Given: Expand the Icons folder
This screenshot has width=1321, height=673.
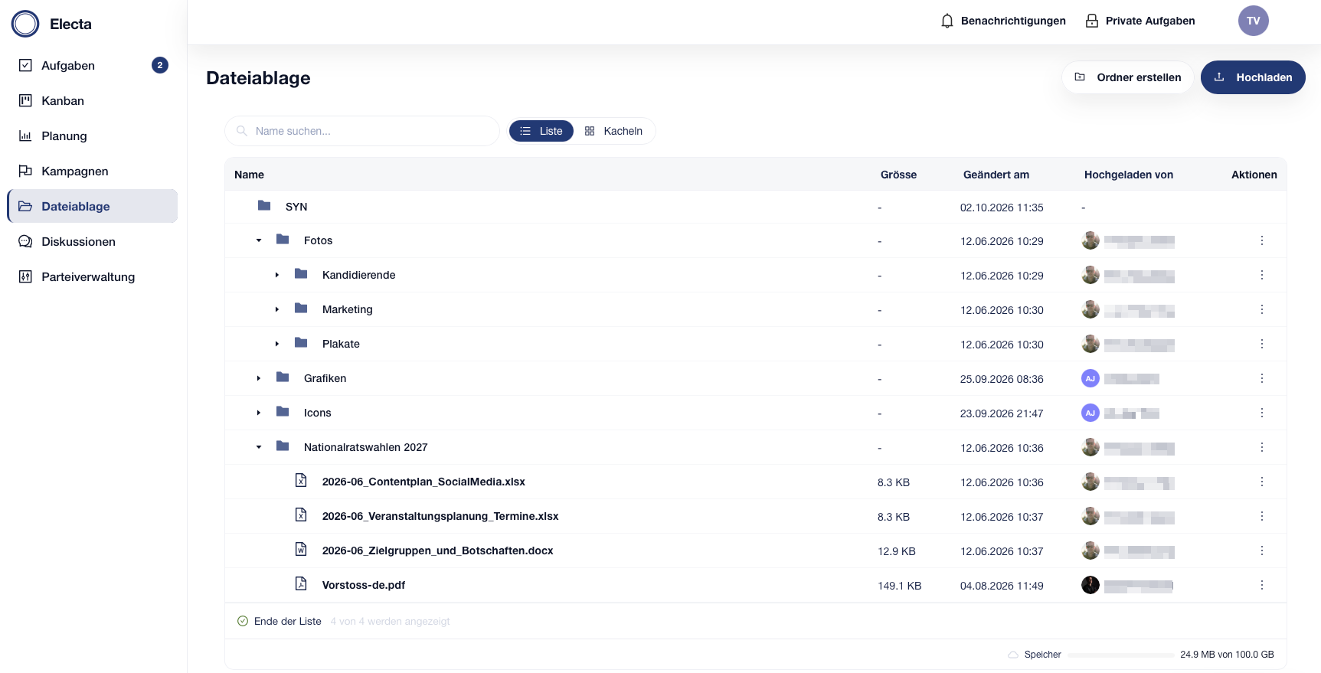Looking at the screenshot, I should tap(259, 413).
